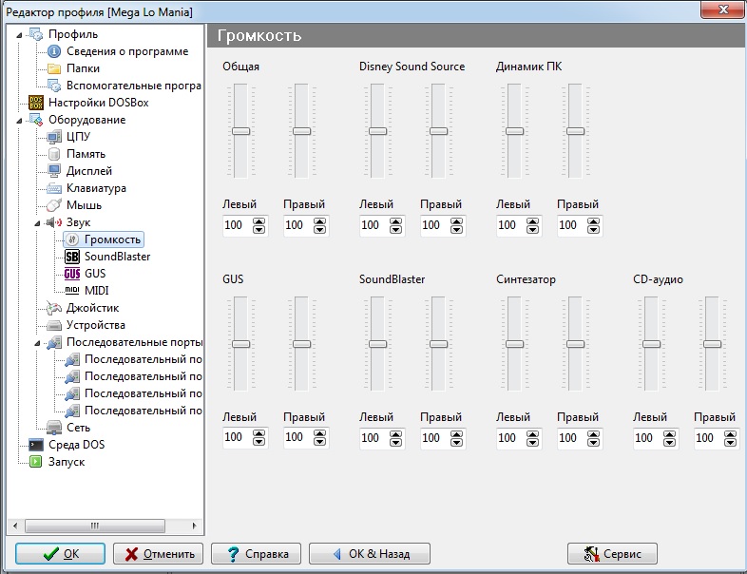Increase GUS right volume spinner
747x574 pixels.
point(319,434)
